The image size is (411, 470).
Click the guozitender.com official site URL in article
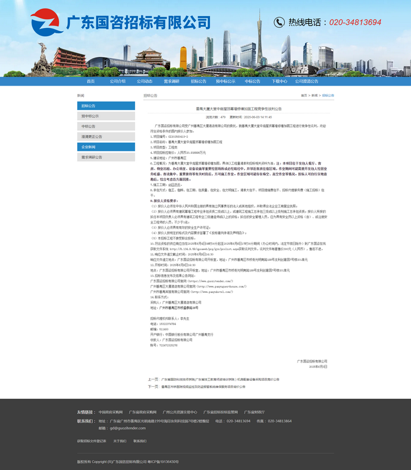[x=211, y=281]
